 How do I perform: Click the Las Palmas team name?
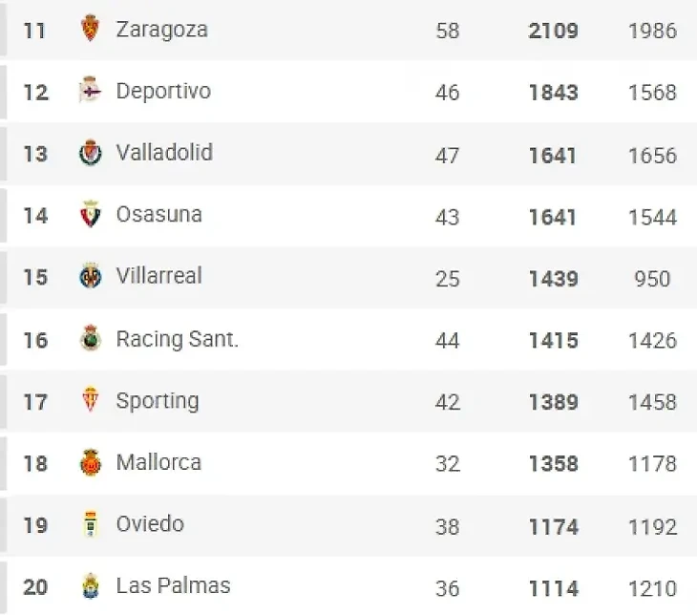tap(174, 585)
